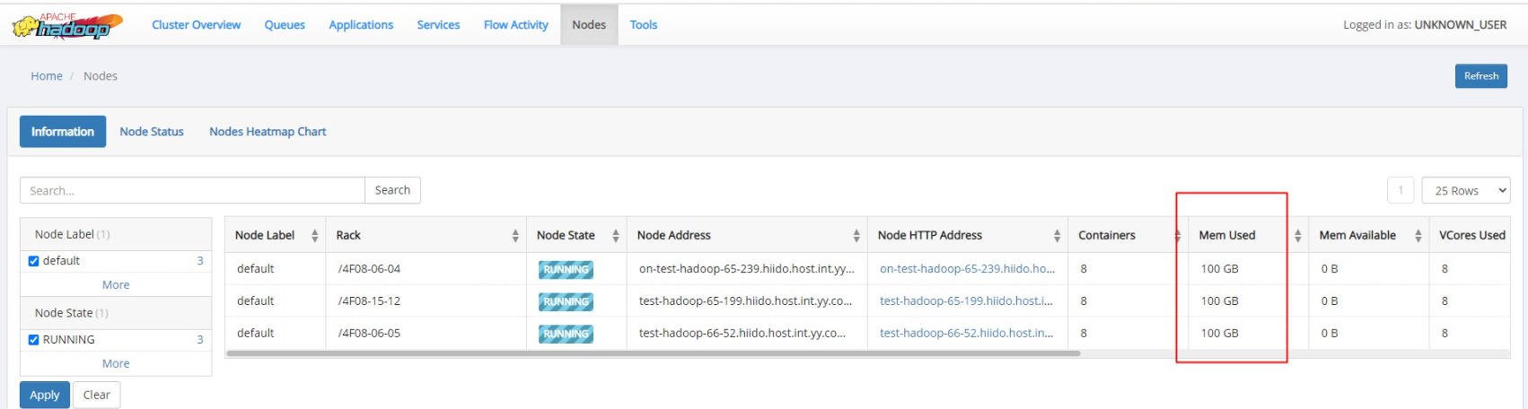Expand More under Node State filter
The height and width of the screenshot is (409, 1528).
click(x=116, y=363)
